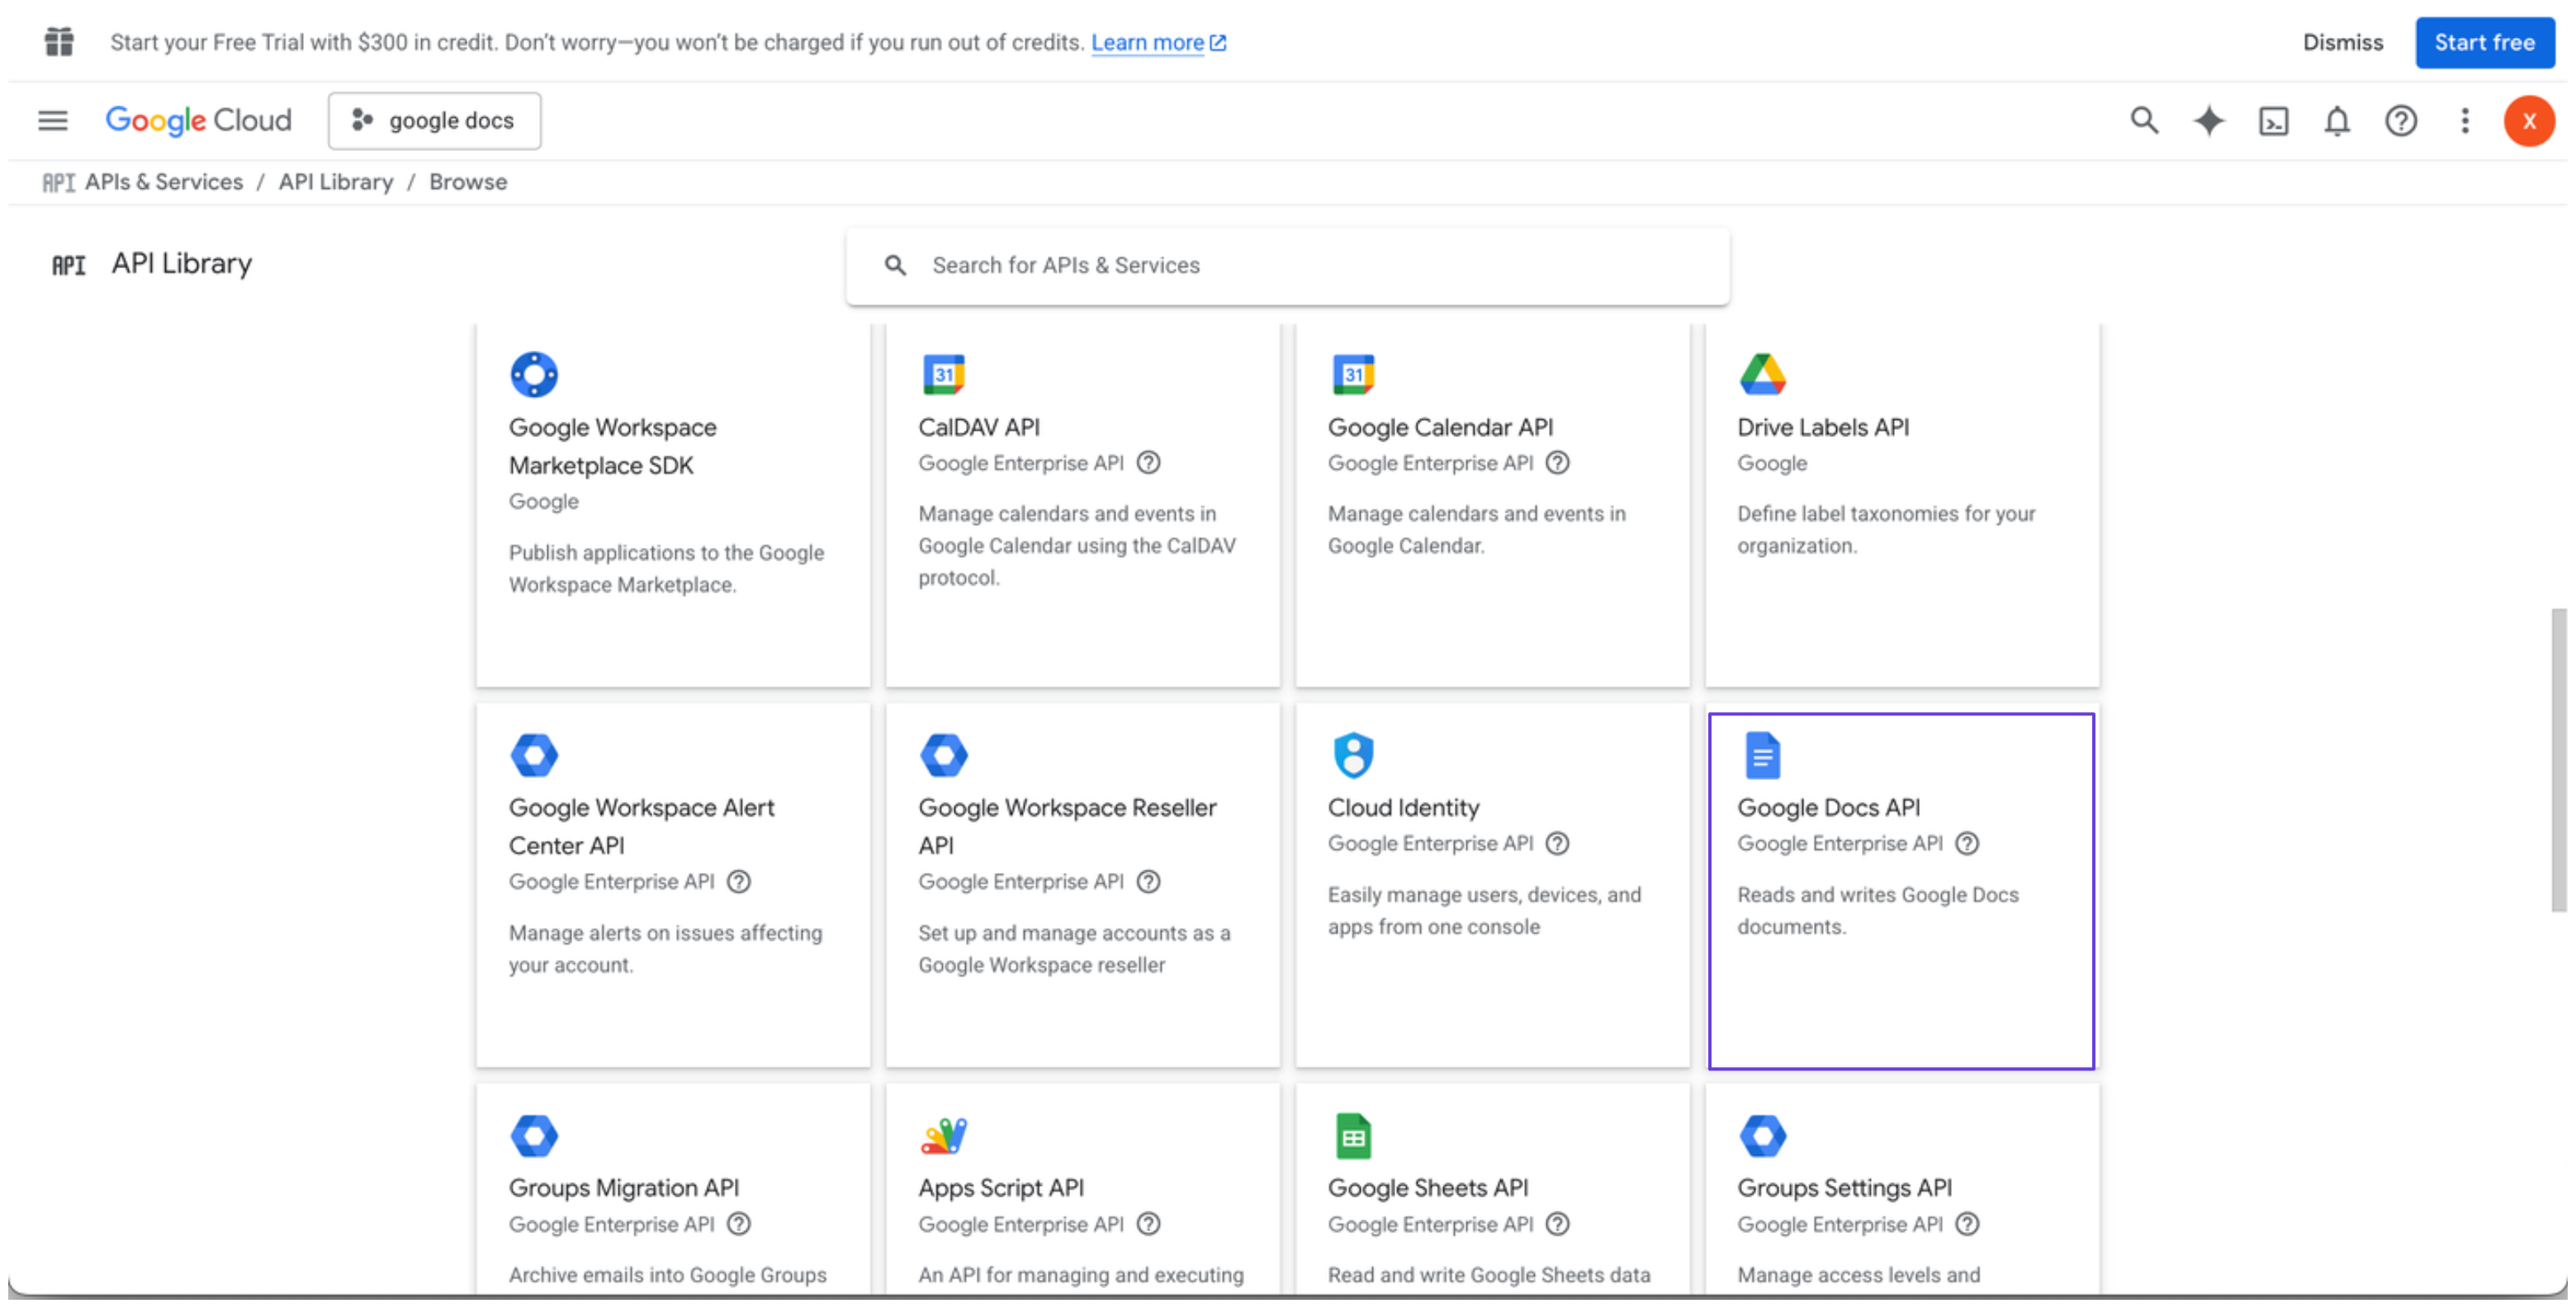Viewport: 2576px width, 1308px height.
Task: Open the google docs project picker
Action: (434, 121)
